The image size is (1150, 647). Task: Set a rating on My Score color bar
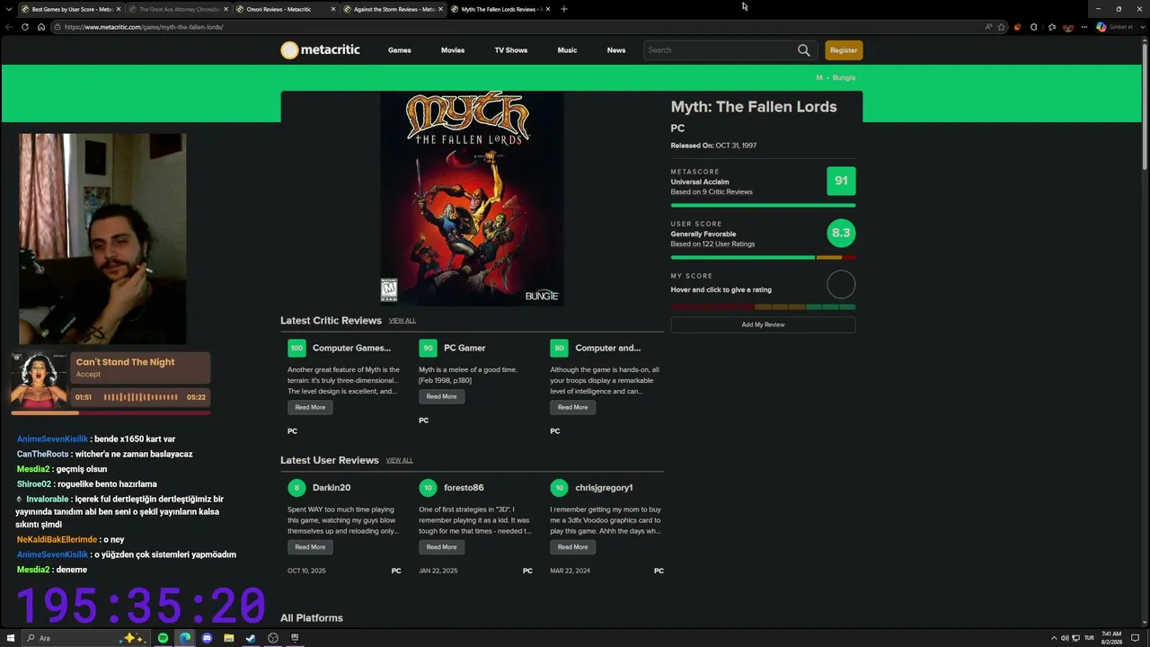[763, 306]
